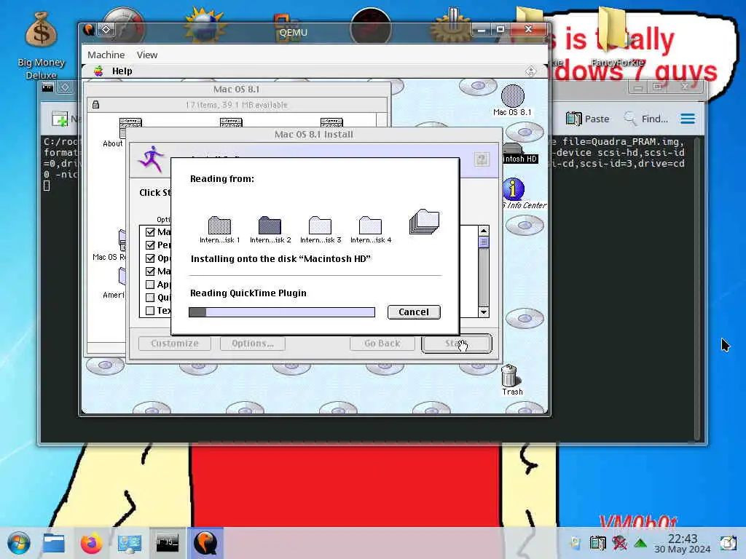Open the Windows Start orb
Image resolution: width=746 pixels, height=559 pixels.
[x=19, y=543]
